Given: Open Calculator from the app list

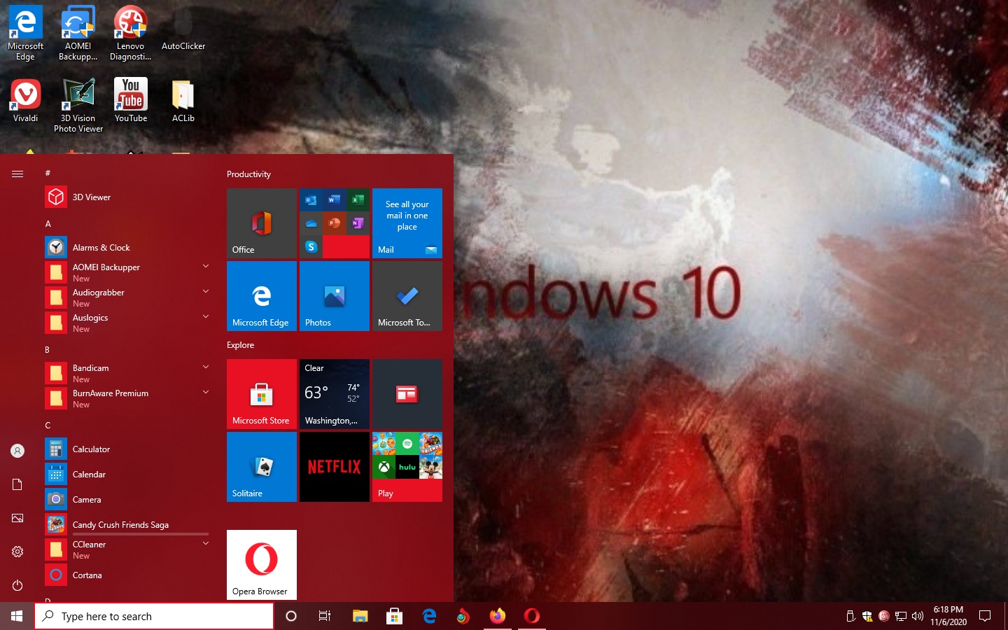Looking at the screenshot, I should tap(126, 449).
